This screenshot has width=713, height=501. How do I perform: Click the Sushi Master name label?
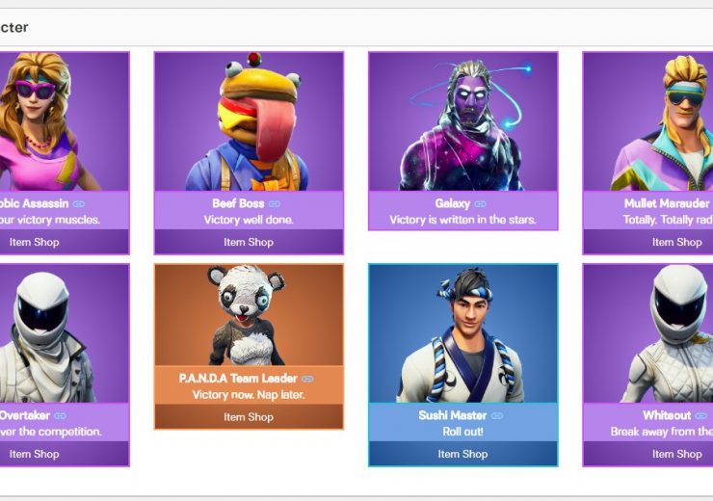tap(453, 415)
